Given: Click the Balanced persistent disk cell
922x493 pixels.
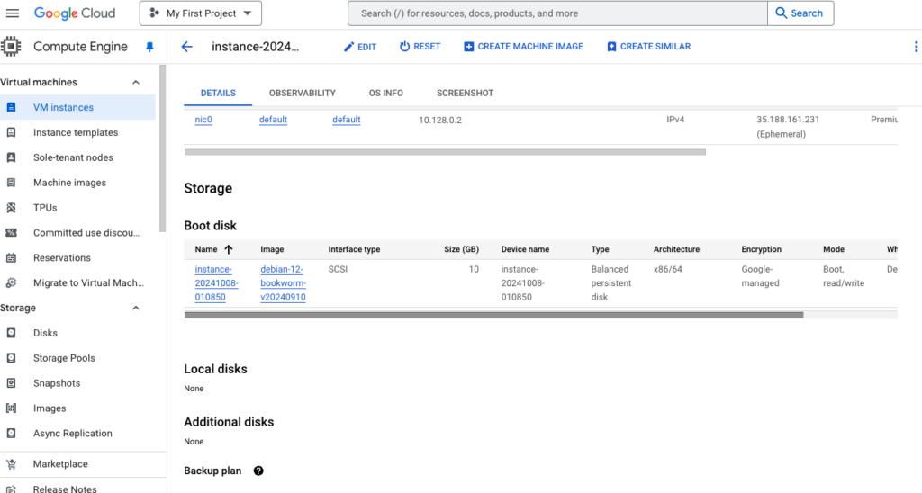Looking at the screenshot, I should pyautogui.click(x=611, y=283).
